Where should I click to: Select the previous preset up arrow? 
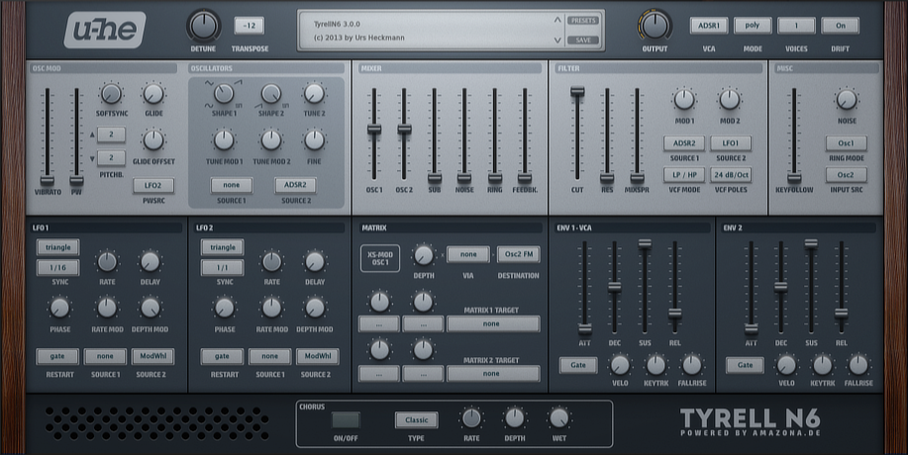[557, 20]
